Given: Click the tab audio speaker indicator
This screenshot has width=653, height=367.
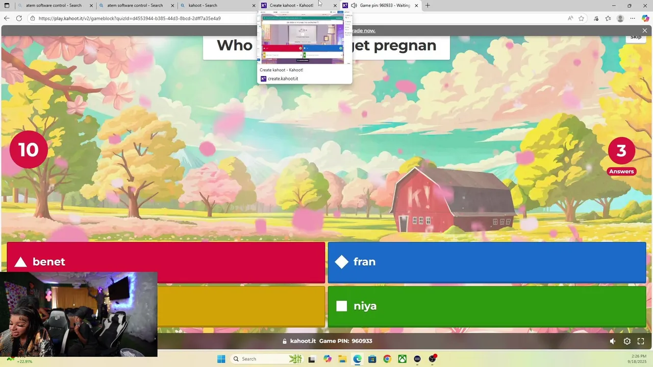Looking at the screenshot, I should 354,6.
